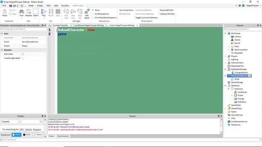Toggle the LoadStringEnabled checkbox

[23, 58]
